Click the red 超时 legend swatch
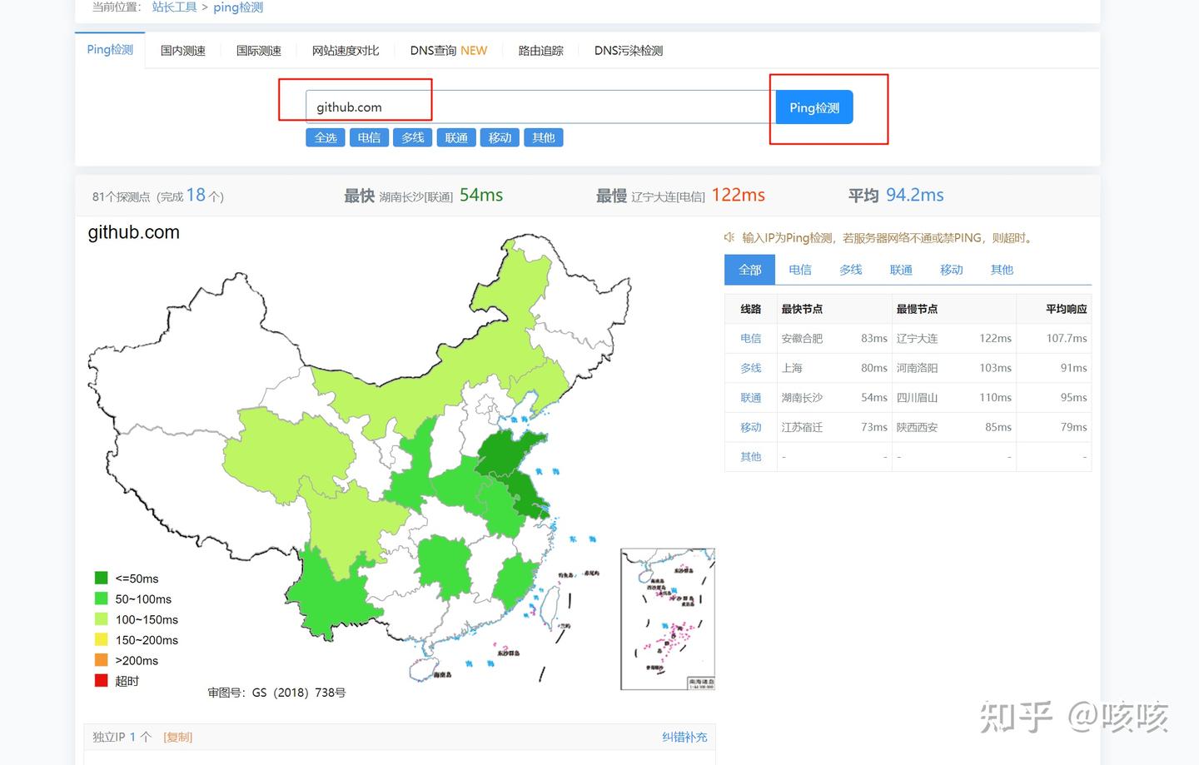The height and width of the screenshot is (765, 1199). 102,681
